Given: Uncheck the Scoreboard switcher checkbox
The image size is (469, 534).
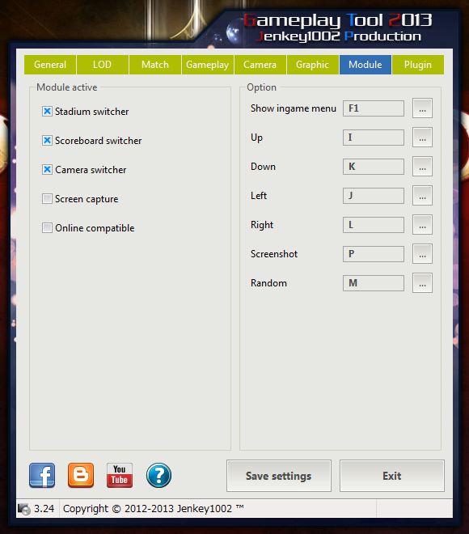Looking at the screenshot, I should (47, 140).
